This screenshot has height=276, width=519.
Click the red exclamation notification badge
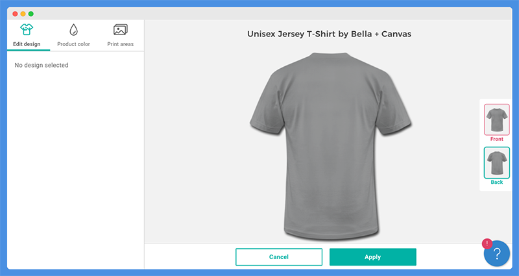[487, 244]
